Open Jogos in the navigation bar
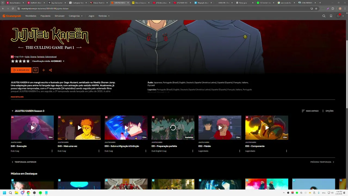 (x=91, y=16)
